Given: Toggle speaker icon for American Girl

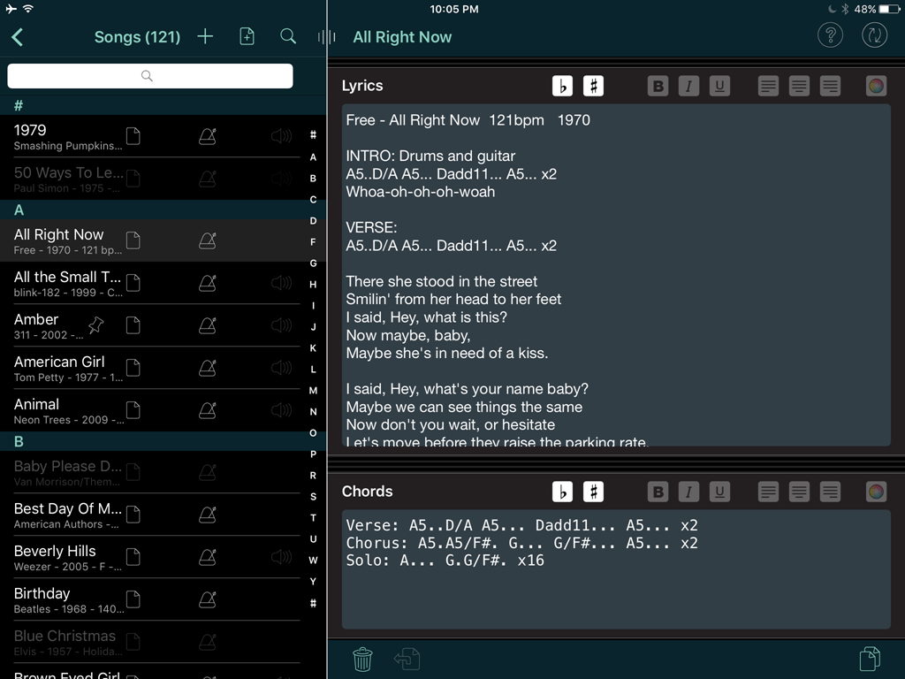Looking at the screenshot, I should click(282, 368).
